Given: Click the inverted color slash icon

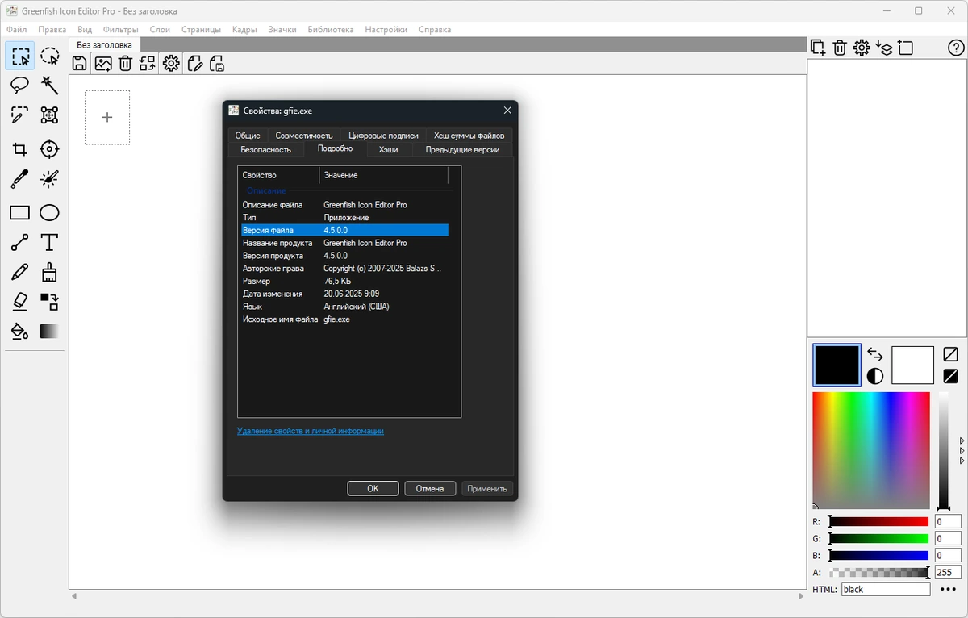Looking at the screenshot, I should pyautogui.click(x=951, y=376).
